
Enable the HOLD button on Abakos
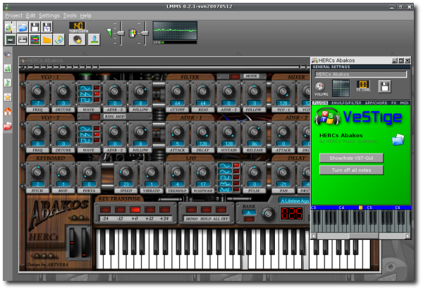click(x=206, y=209)
